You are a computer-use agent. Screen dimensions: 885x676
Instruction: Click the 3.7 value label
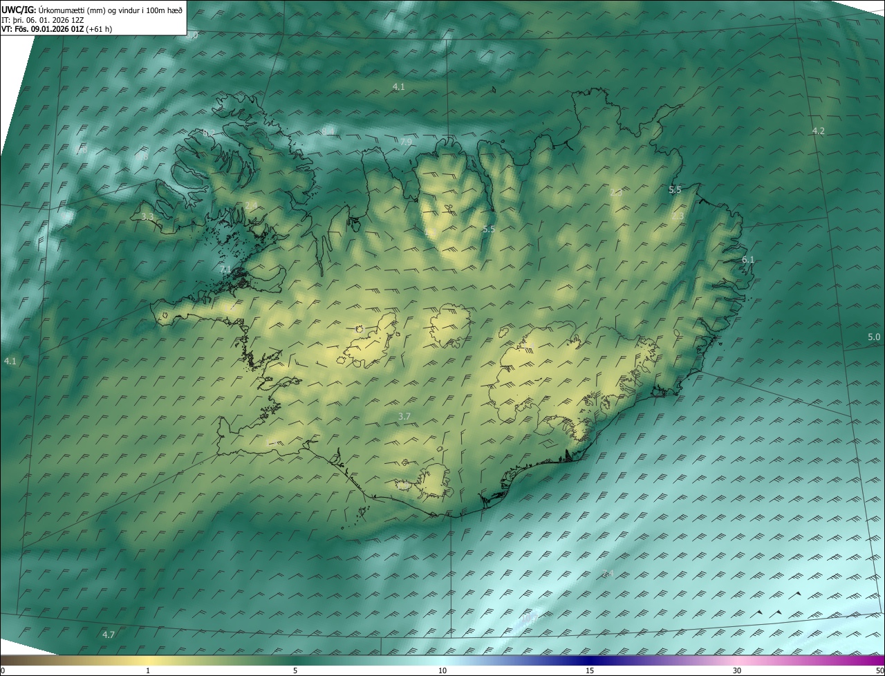[x=405, y=416]
